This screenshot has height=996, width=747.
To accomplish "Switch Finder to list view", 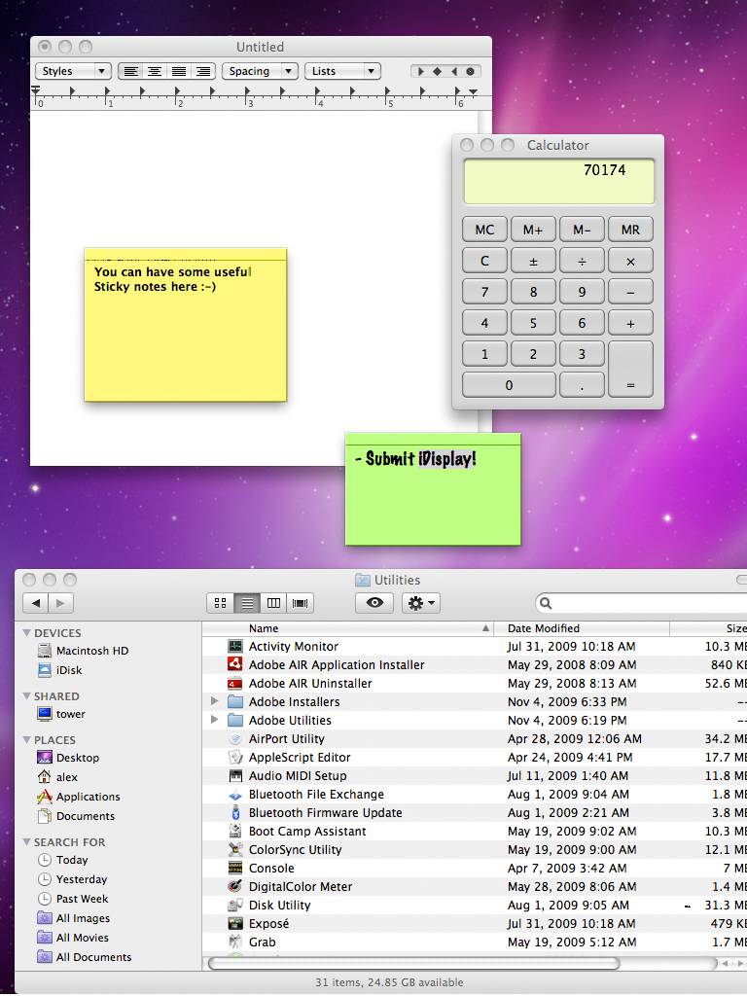I will pos(247,603).
